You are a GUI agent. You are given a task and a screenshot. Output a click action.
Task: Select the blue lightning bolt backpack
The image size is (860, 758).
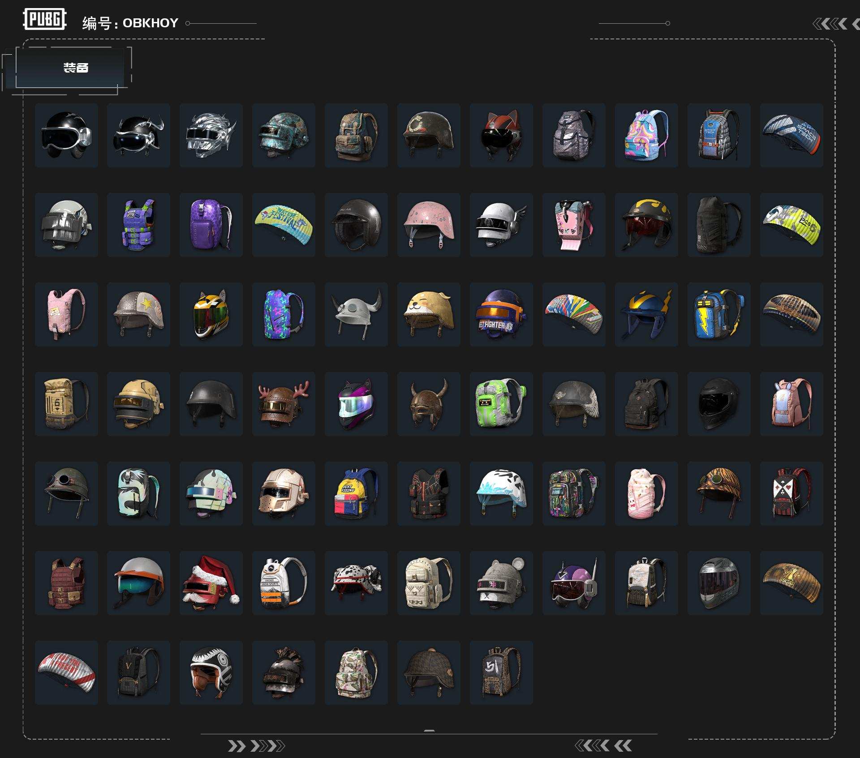[719, 314]
